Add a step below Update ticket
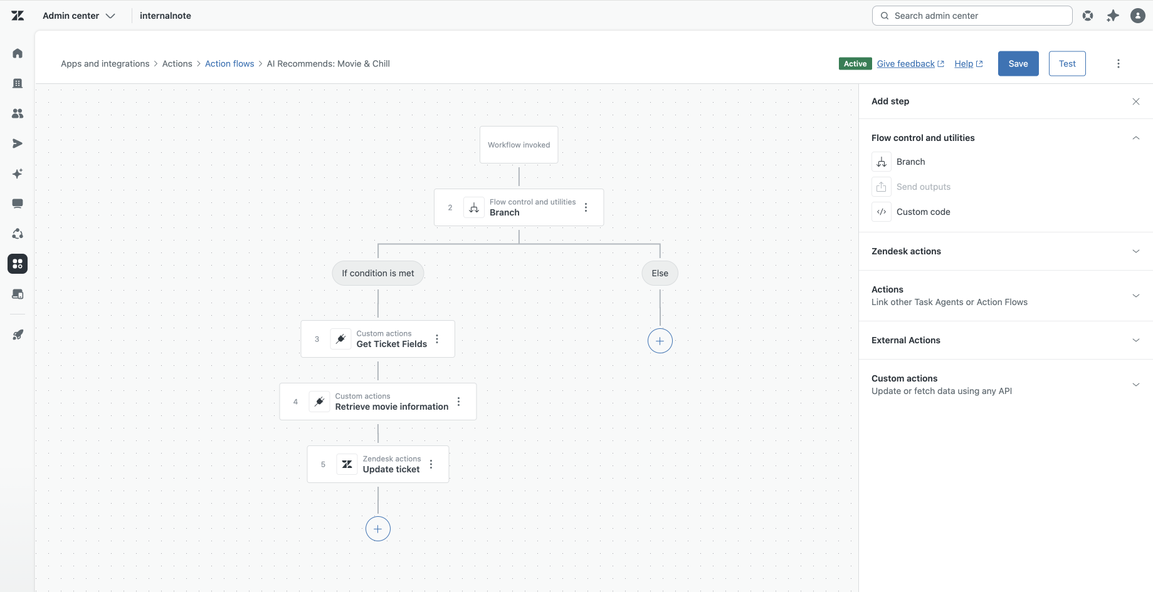This screenshot has width=1153, height=592. click(377, 529)
